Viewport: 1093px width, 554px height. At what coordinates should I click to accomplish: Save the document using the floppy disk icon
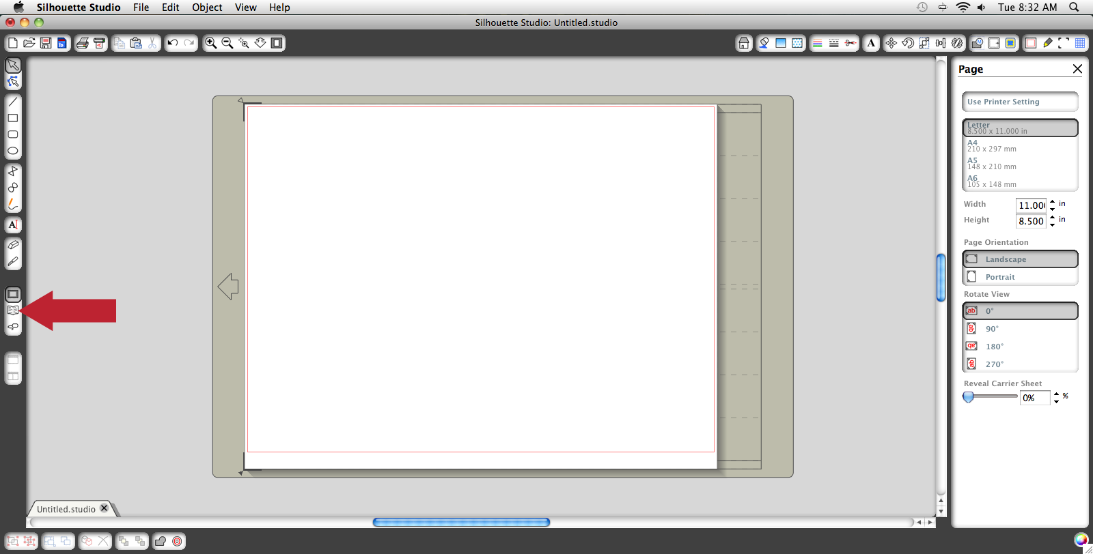[46, 43]
